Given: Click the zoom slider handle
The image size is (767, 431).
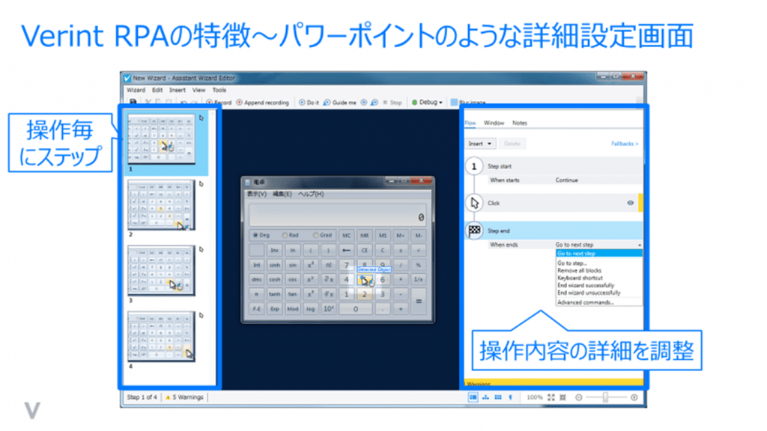Looking at the screenshot, I should [x=605, y=397].
